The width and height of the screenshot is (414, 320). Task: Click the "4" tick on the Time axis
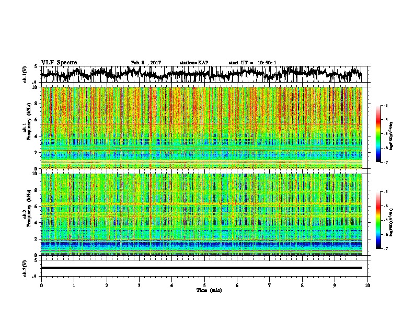pos(172,285)
